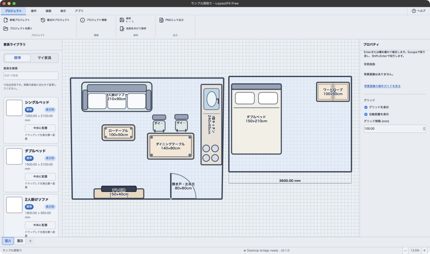Open 最近のプロジェクト history icon
This screenshot has width=430, height=254.
(x=43, y=20)
